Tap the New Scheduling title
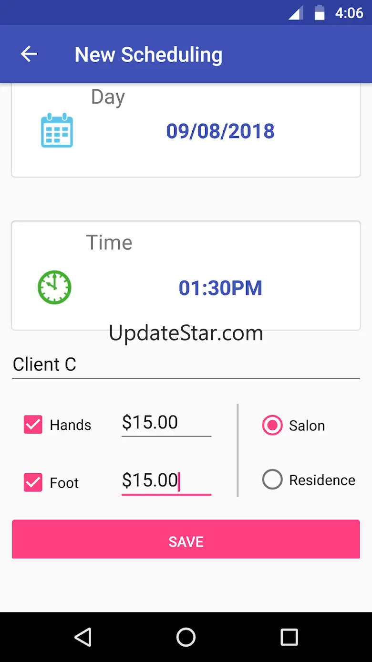Viewport: 372px width, 662px height. pyautogui.click(x=148, y=54)
